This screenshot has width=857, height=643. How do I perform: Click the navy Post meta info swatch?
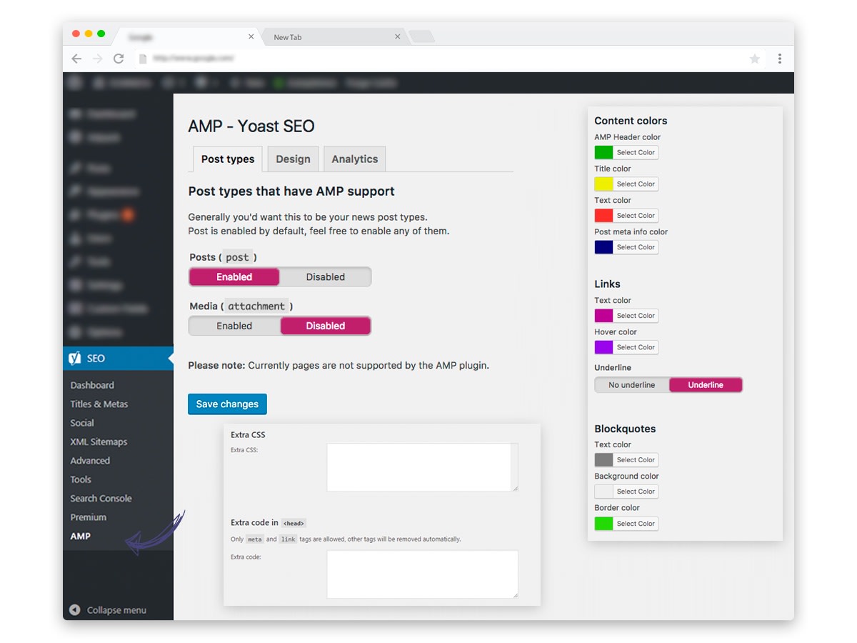pyautogui.click(x=603, y=247)
